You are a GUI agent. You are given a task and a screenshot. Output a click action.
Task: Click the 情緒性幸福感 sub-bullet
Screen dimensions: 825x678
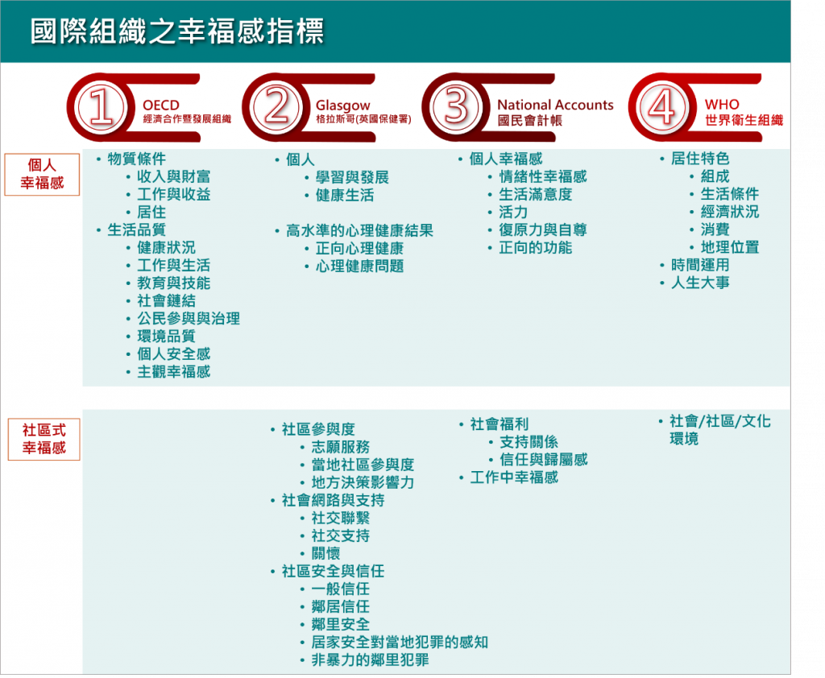[x=542, y=176]
